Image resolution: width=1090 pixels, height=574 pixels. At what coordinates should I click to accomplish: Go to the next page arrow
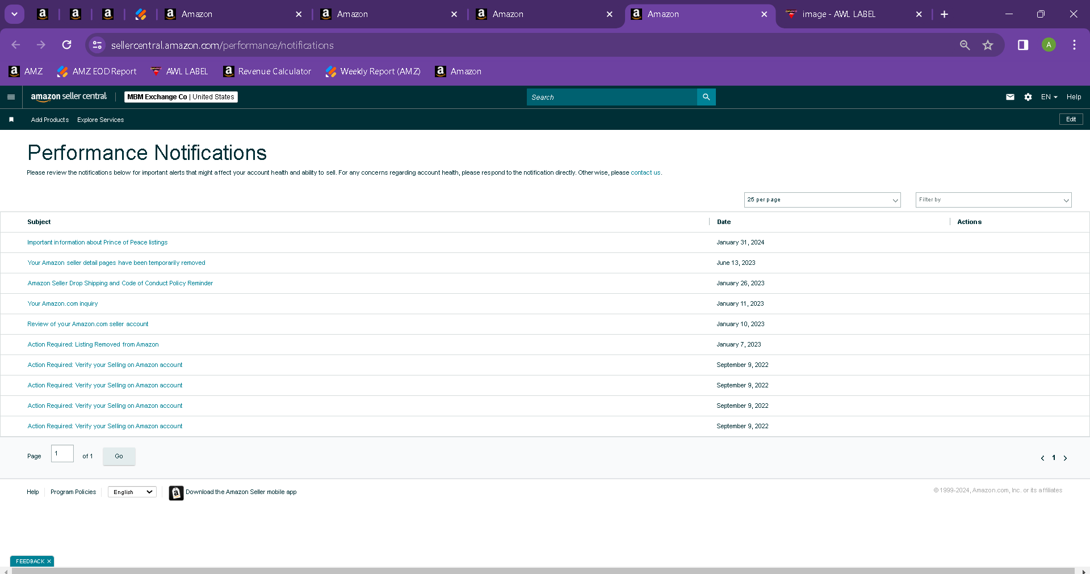coord(1065,458)
